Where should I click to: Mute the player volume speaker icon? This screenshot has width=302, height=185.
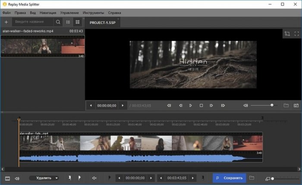[245, 105]
